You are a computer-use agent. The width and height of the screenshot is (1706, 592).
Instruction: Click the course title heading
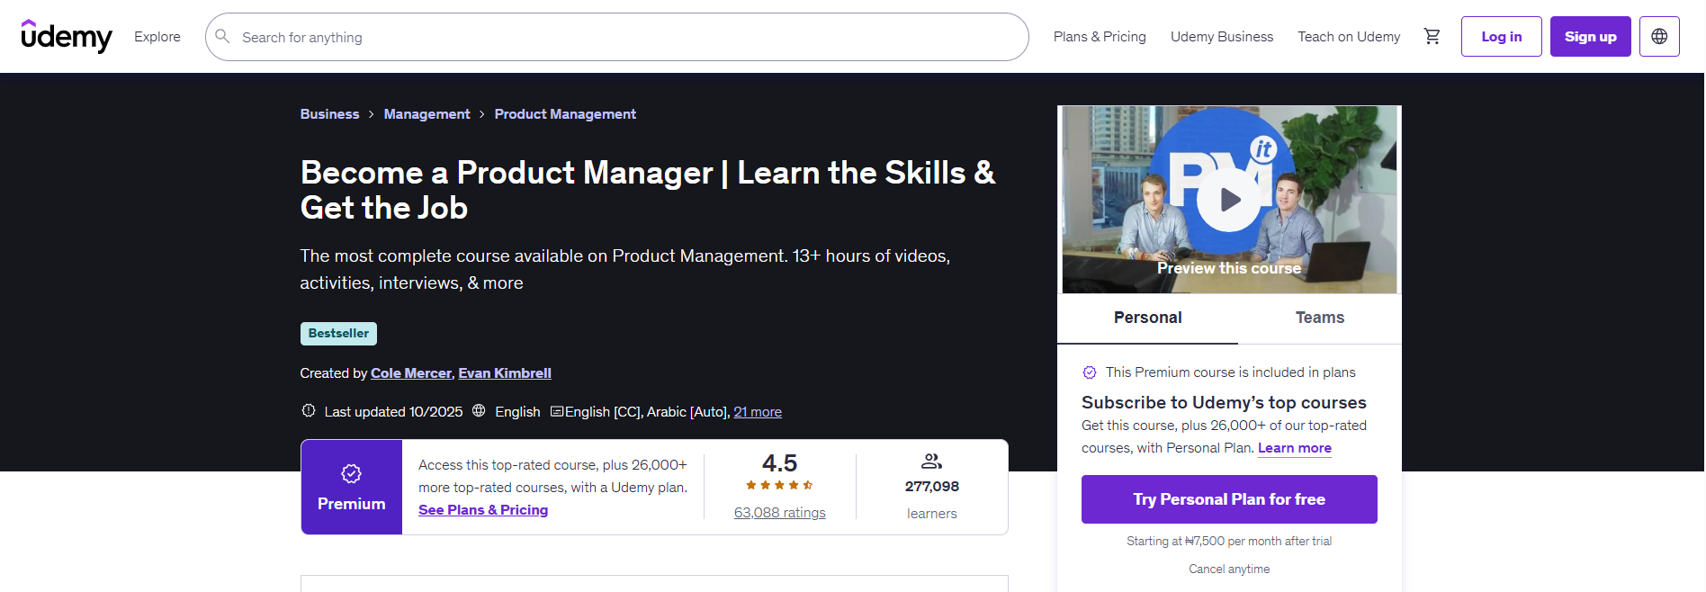(x=648, y=190)
